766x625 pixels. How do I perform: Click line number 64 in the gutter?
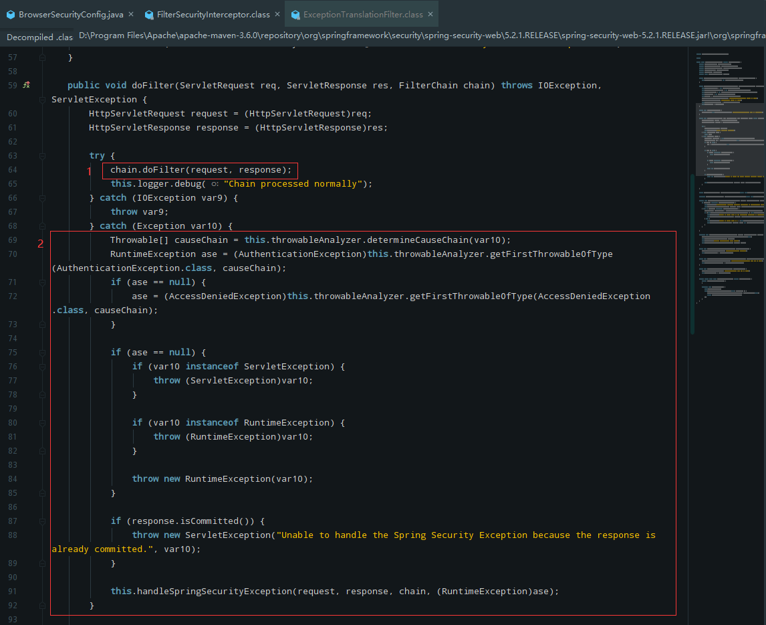13,169
